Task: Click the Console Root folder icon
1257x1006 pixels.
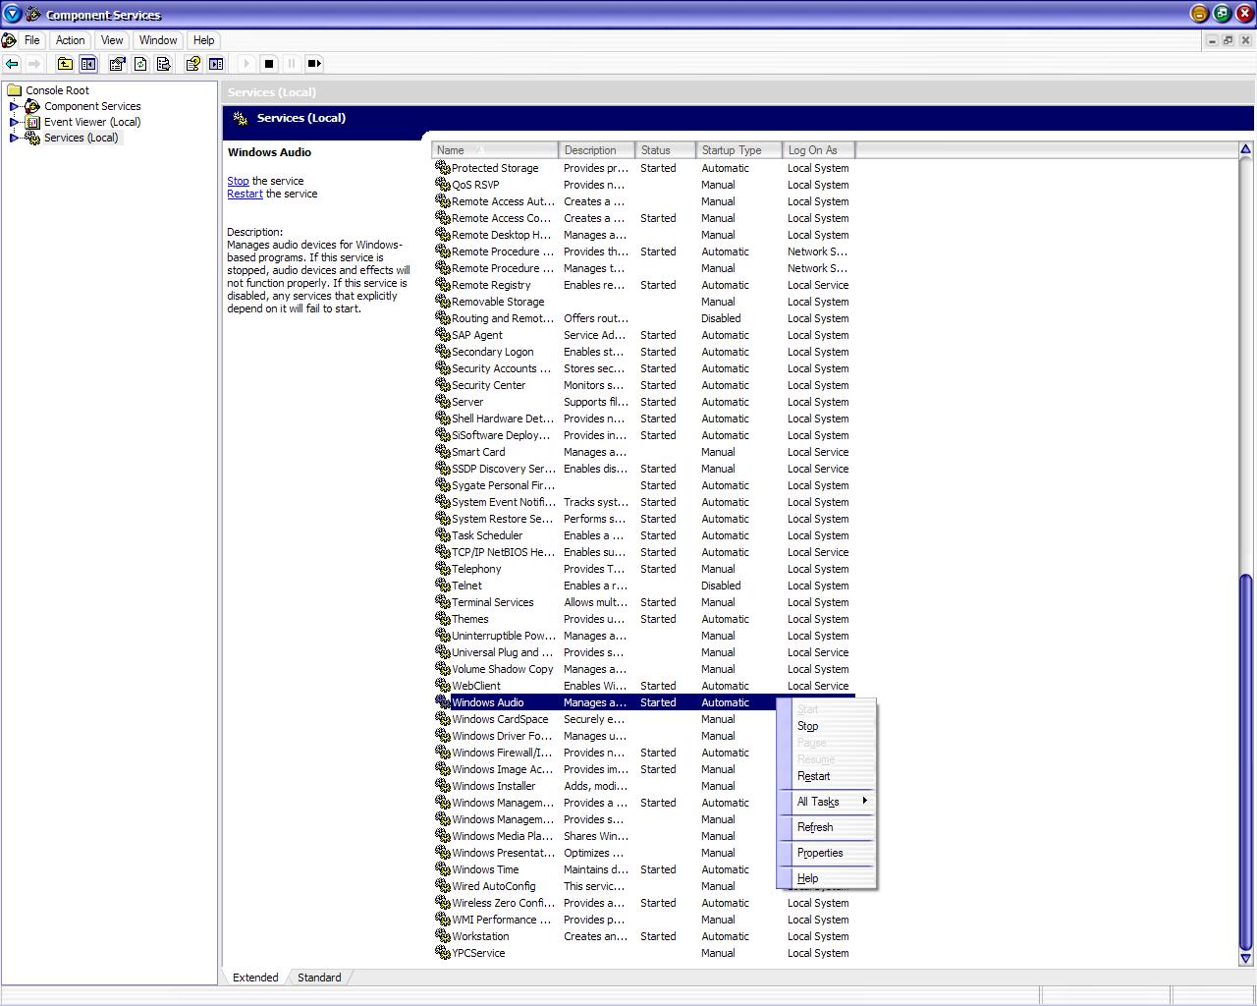Action: (x=15, y=90)
